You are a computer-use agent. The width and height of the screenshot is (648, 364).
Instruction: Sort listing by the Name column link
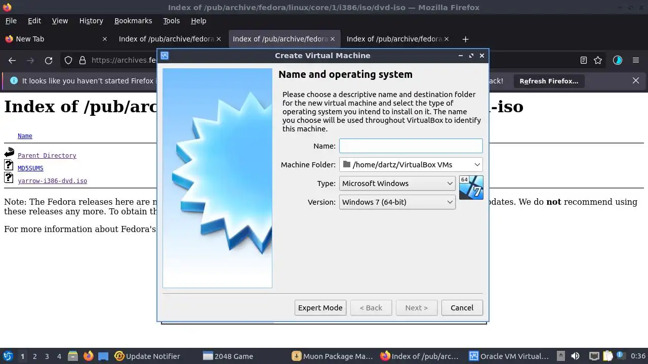click(25, 136)
